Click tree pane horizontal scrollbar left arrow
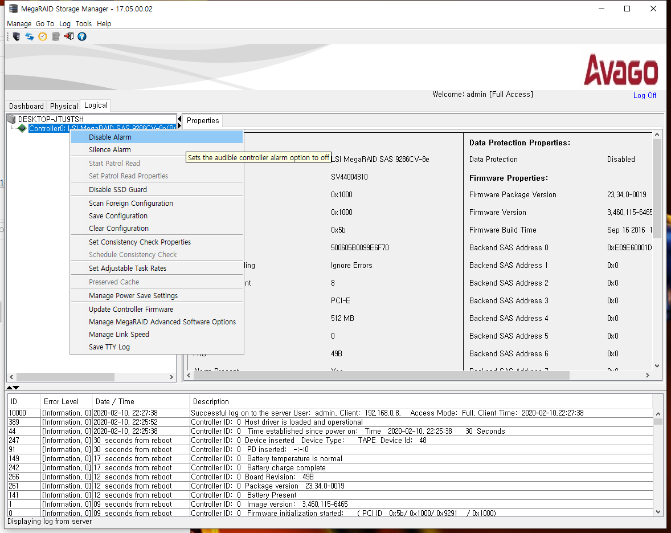Screen dimensions: 671x533 [x=11, y=377]
